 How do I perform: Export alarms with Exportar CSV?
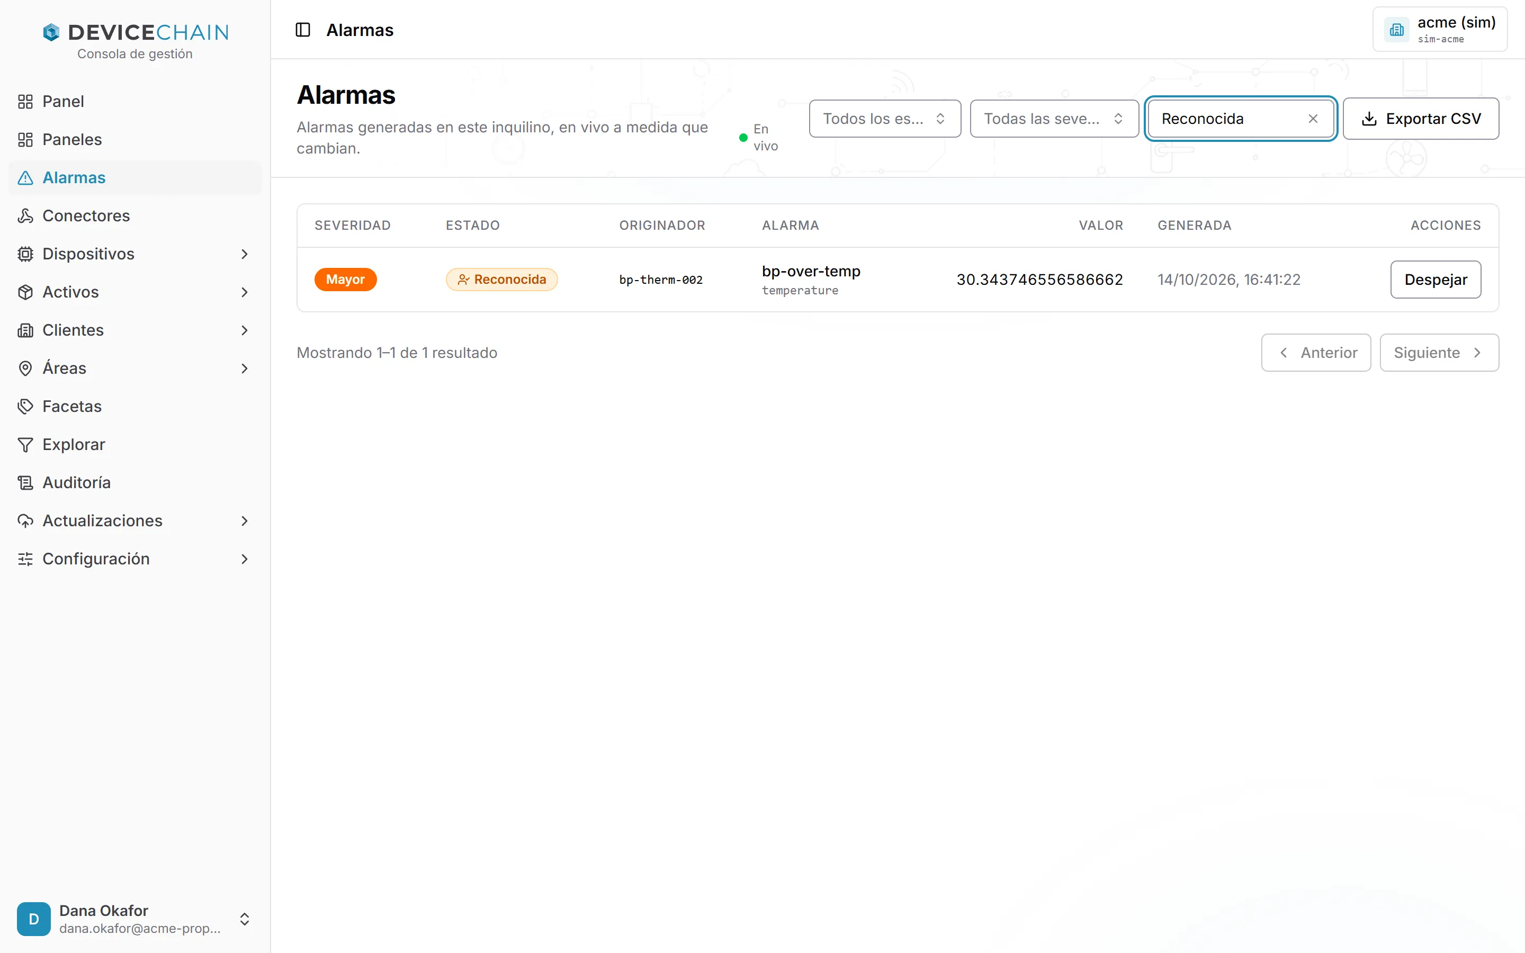(1420, 119)
